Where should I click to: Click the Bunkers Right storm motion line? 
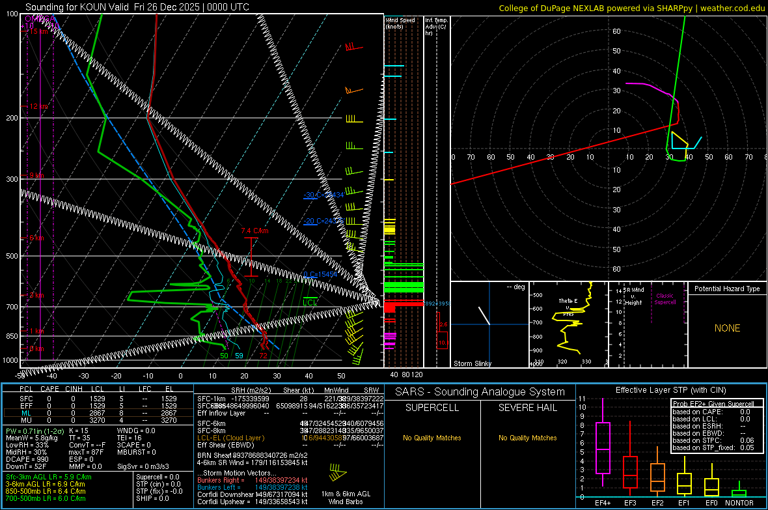[253, 480]
